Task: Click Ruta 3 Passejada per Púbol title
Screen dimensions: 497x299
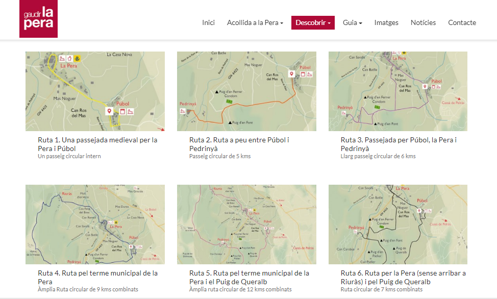Action: tap(399, 144)
